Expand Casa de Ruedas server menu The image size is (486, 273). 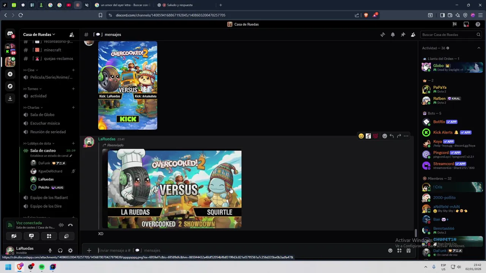pyautogui.click(x=39, y=35)
